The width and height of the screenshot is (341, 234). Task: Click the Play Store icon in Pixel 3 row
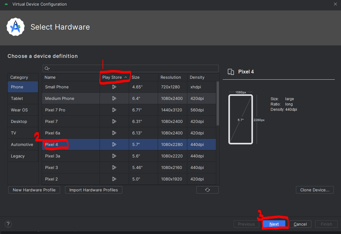(x=114, y=168)
